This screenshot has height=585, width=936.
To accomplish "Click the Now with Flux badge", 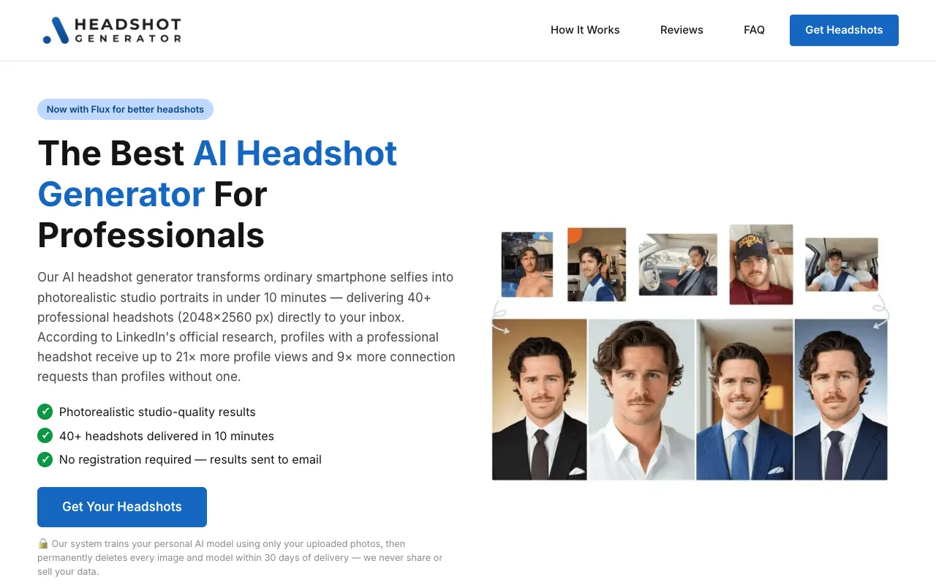I will click(125, 109).
